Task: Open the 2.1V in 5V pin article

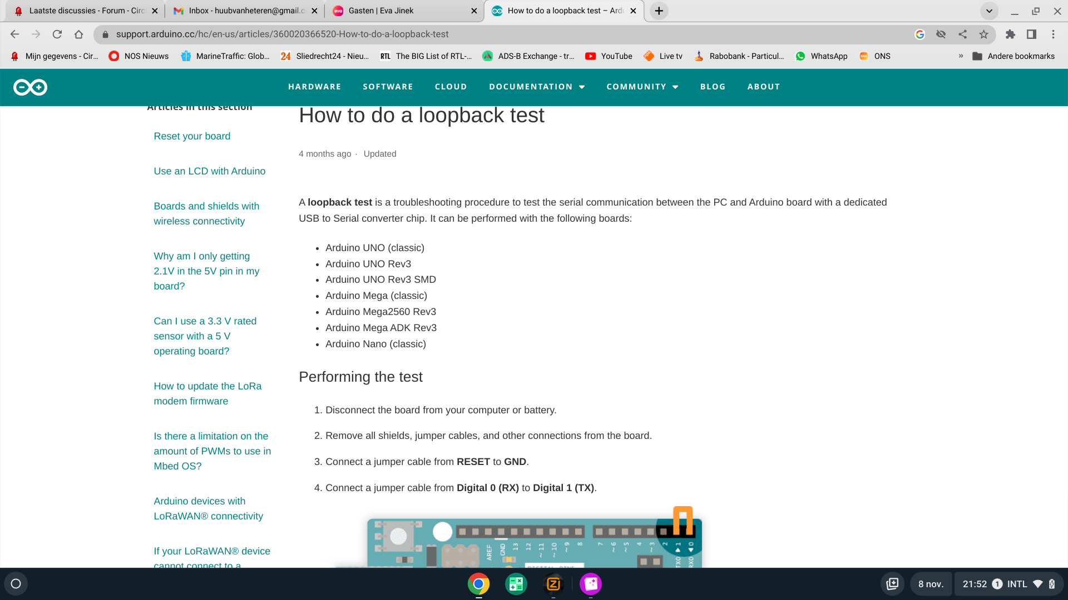Action: click(206, 271)
